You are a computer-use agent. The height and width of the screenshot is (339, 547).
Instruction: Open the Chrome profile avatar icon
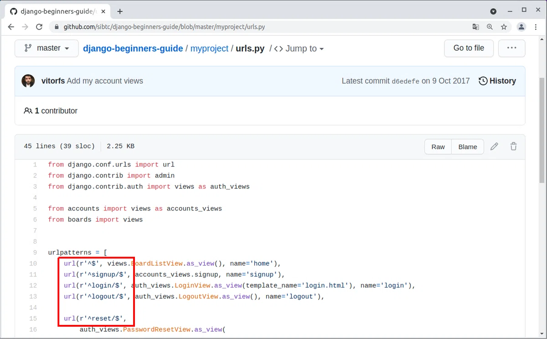tap(522, 27)
